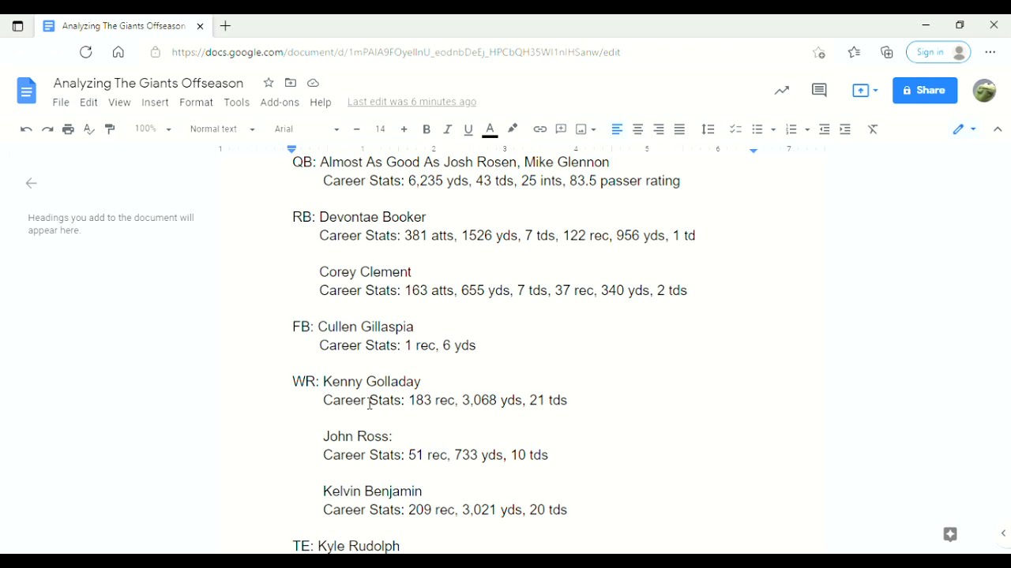Open the highlight color tool
Screen dimensions: 1011x568
(x=513, y=129)
